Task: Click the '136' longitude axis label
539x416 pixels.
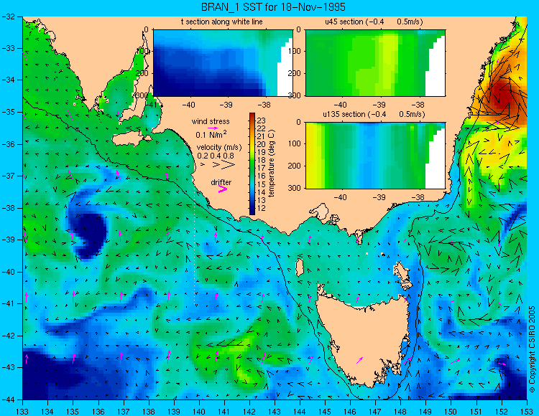Action: click(x=98, y=412)
